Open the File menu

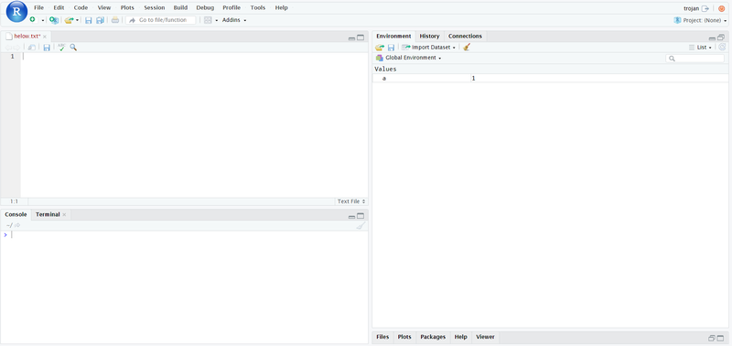(39, 8)
